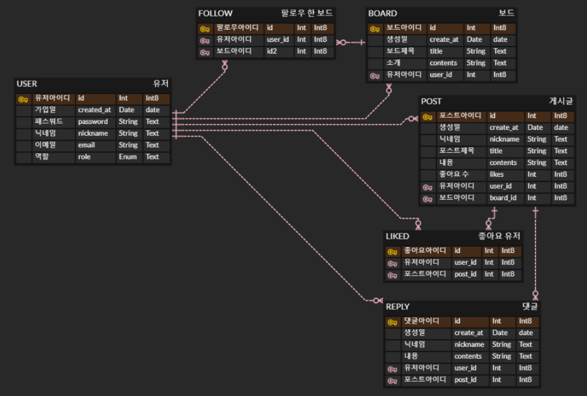This screenshot has width=587, height=396.
Task: Click the 유저 comment on USER table
Action: coord(161,83)
